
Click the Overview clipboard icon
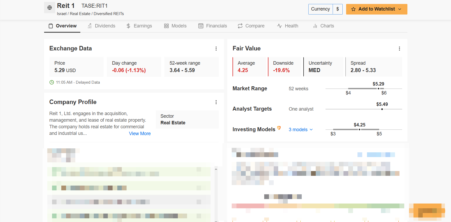tap(51, 26)
